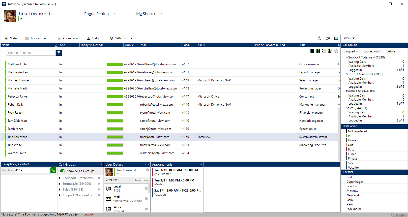Image resolution: width=408 pixels, height=217 pixels.
Task: Click the Logged in button
Action: coord(351,51)
